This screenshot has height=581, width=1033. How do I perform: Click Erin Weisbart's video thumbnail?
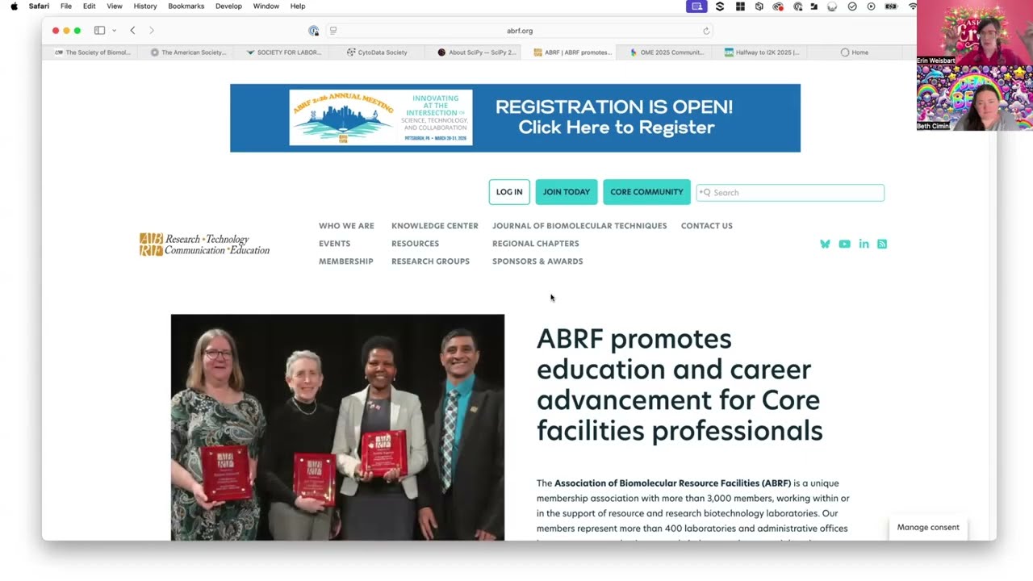click(975, 32)
